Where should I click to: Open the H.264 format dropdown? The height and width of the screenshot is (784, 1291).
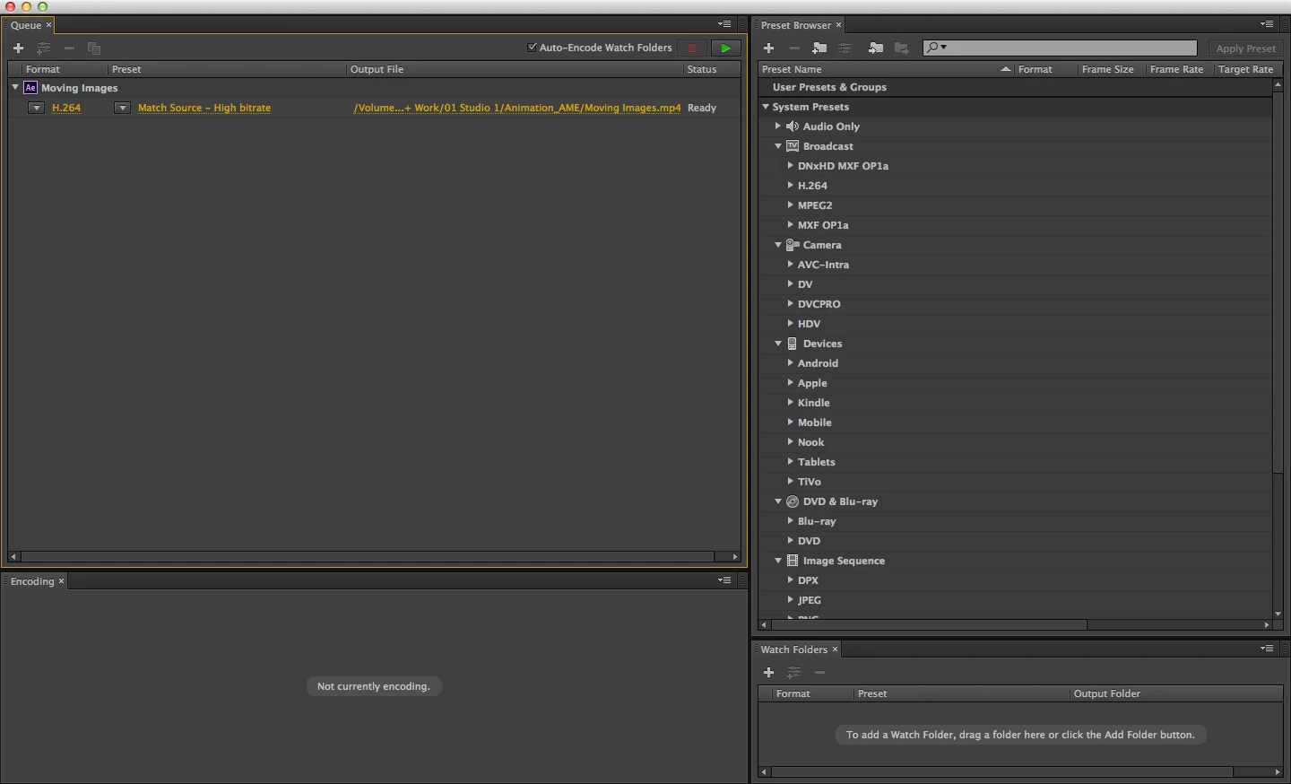(36, 108)
